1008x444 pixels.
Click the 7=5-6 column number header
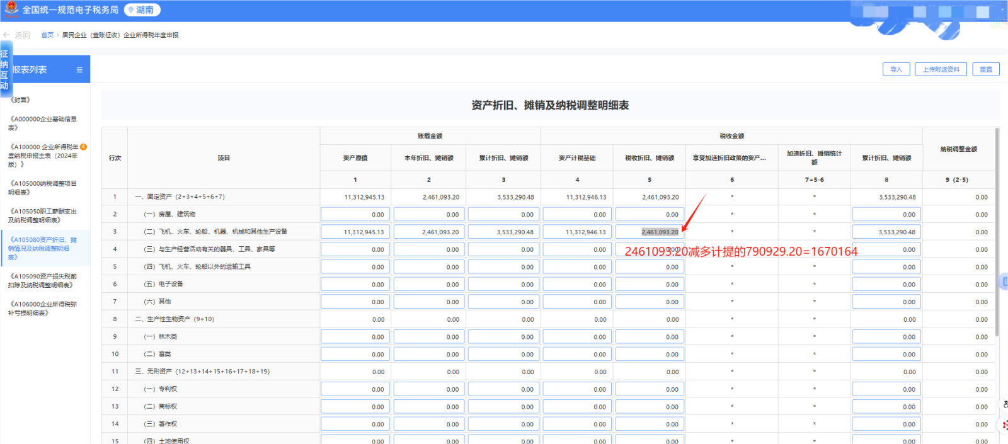814,179
